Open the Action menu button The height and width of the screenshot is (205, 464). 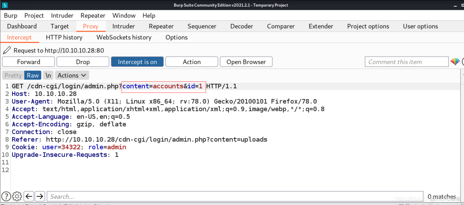(192, 62)
